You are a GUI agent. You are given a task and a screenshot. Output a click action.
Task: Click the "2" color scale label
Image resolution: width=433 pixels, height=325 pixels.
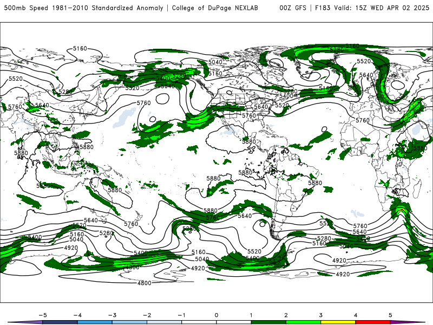[286, 315]
